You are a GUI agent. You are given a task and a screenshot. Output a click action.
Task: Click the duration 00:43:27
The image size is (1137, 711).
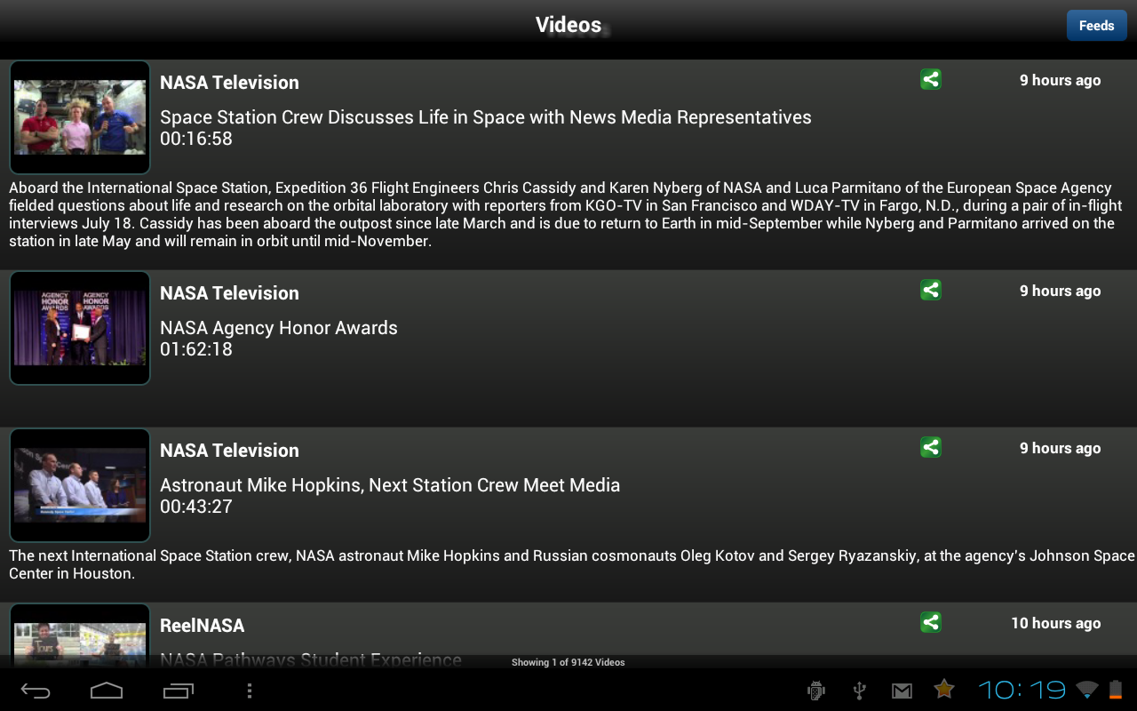click(196, 507)
